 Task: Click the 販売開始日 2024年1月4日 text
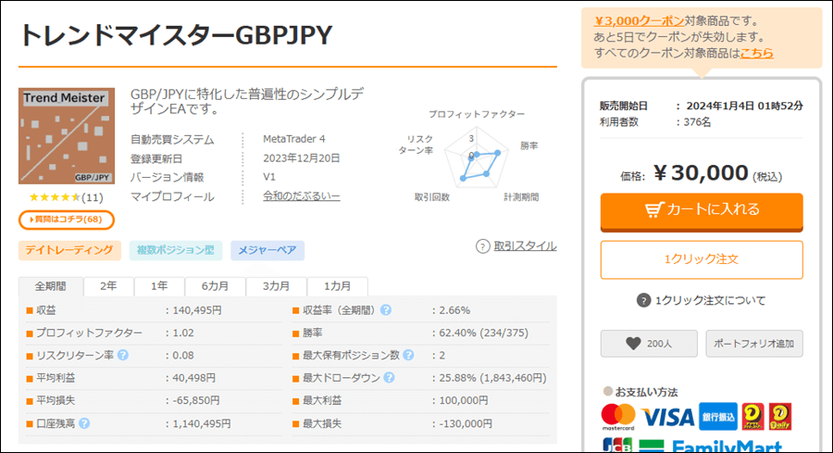pyautogui.click(x=702, y=106)
